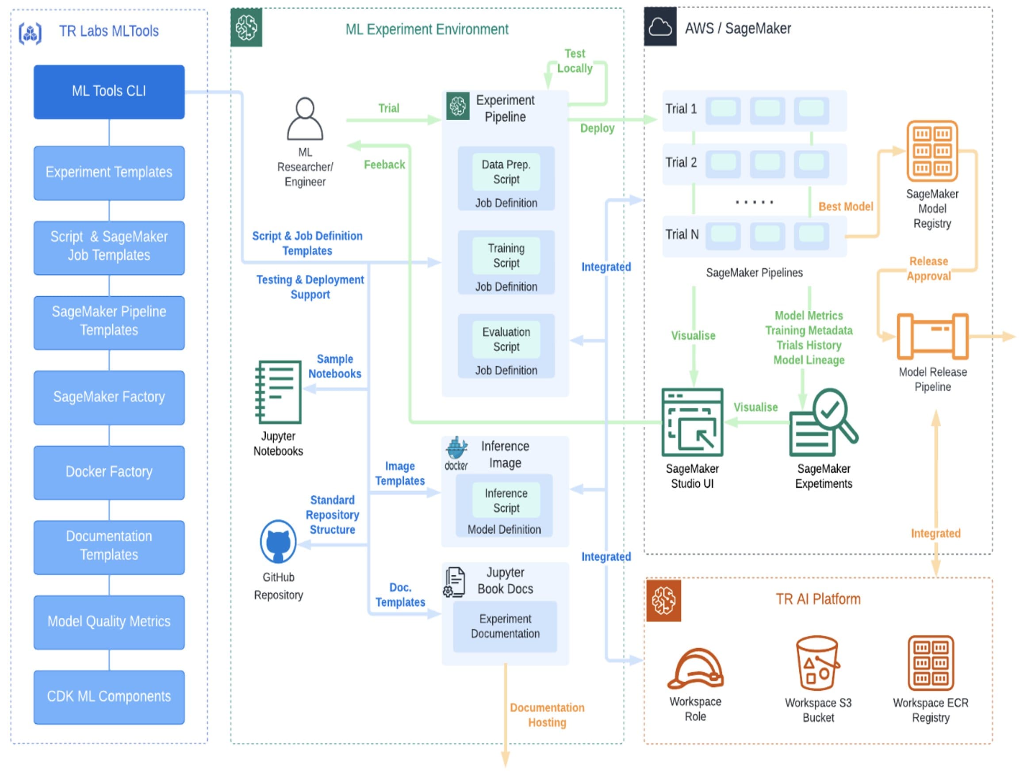The width and height of the screenshot is (1027, 772).
Task: Click the Best Model label
Action: [x=845, y=206]
